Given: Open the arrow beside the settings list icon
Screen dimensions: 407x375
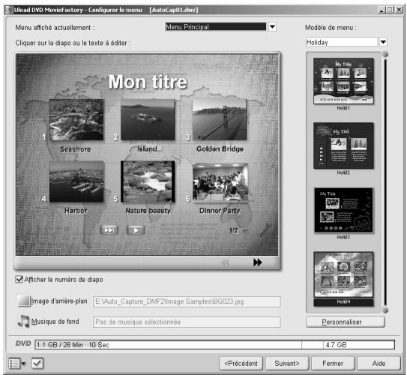Looking at the screenshot, I should [23, 364].
